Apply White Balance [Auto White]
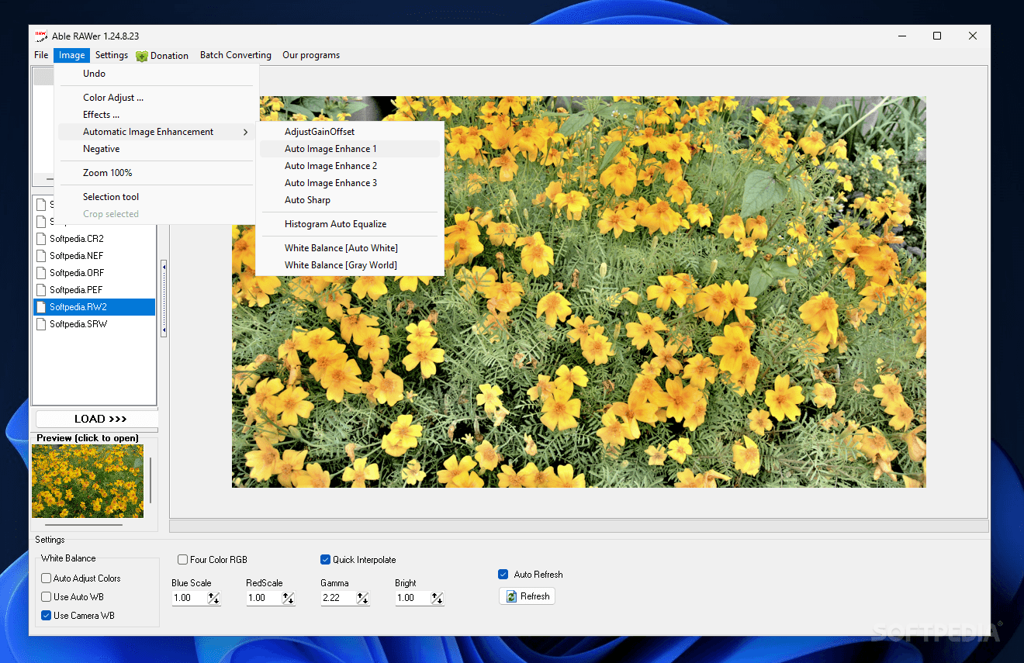The width and height of the screenshot is (1024, 663). (x=350, y=248)
